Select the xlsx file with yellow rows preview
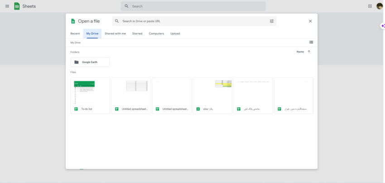Viewport: 385px width, 183px height. [x=212, y=96]
